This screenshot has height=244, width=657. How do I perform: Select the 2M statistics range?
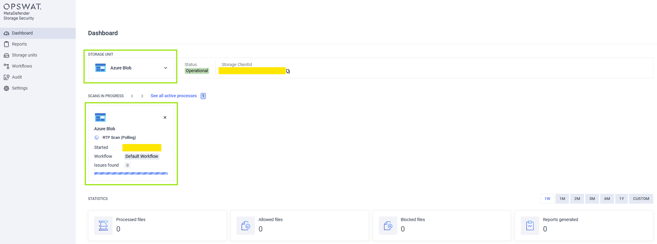577,199
